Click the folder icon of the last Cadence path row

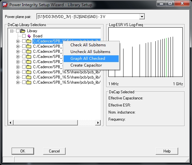click(29, 82)
